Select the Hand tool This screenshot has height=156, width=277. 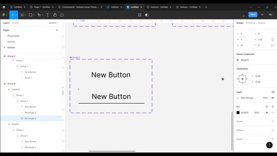(55, 15)
